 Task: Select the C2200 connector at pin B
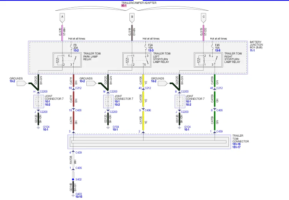point(185,91)
